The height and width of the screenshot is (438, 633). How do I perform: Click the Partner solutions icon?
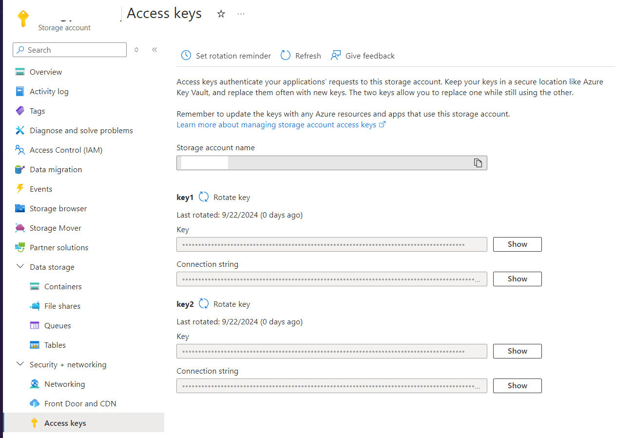20,247
